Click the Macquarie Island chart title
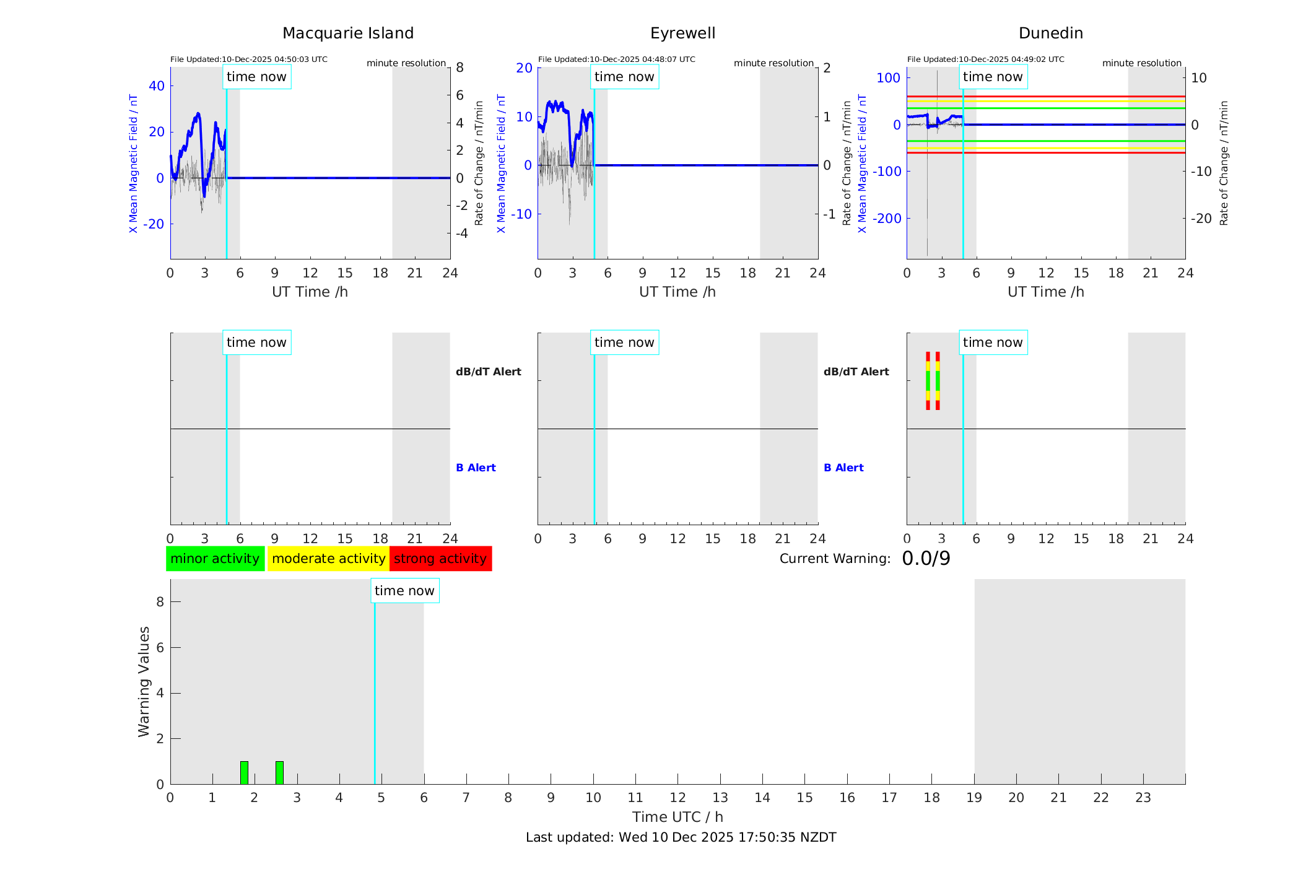The height and width of the screenshot is (890, 1311). (348, 33)
